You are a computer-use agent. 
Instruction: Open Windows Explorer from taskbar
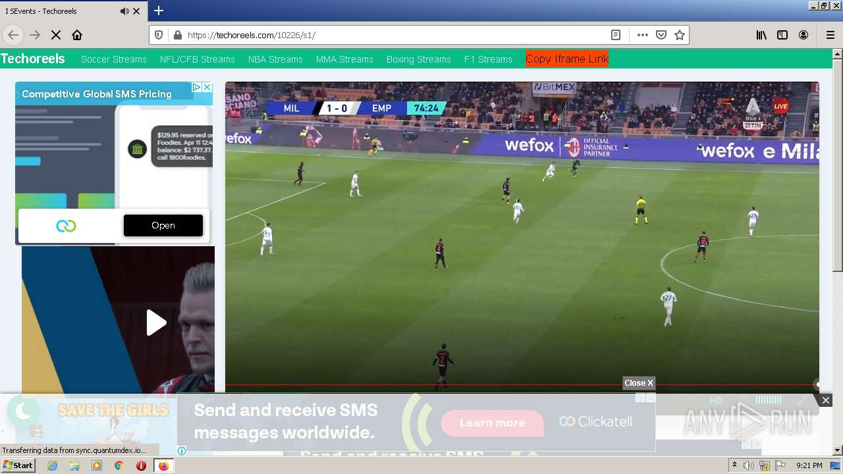[74, 465]
